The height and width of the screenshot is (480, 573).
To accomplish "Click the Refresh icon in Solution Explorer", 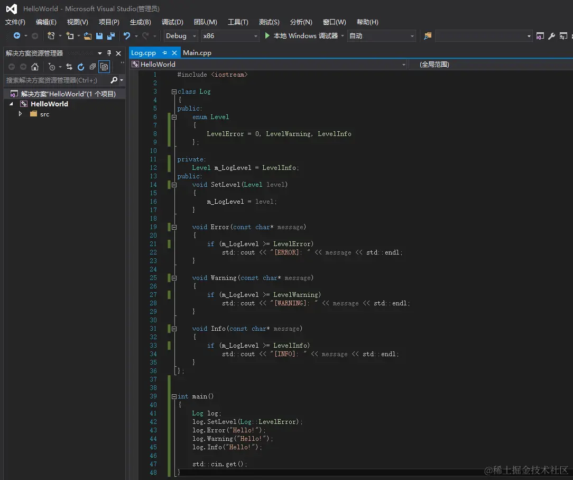I will 81,67.
